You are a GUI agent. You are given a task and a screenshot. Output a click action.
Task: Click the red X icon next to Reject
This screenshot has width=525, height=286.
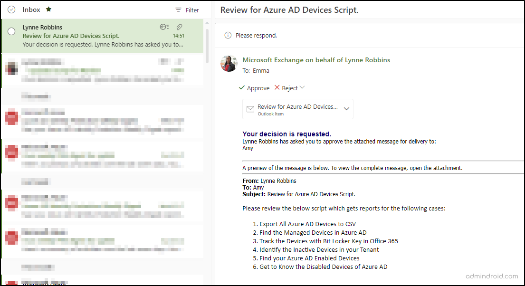click(x=277, y=88)
